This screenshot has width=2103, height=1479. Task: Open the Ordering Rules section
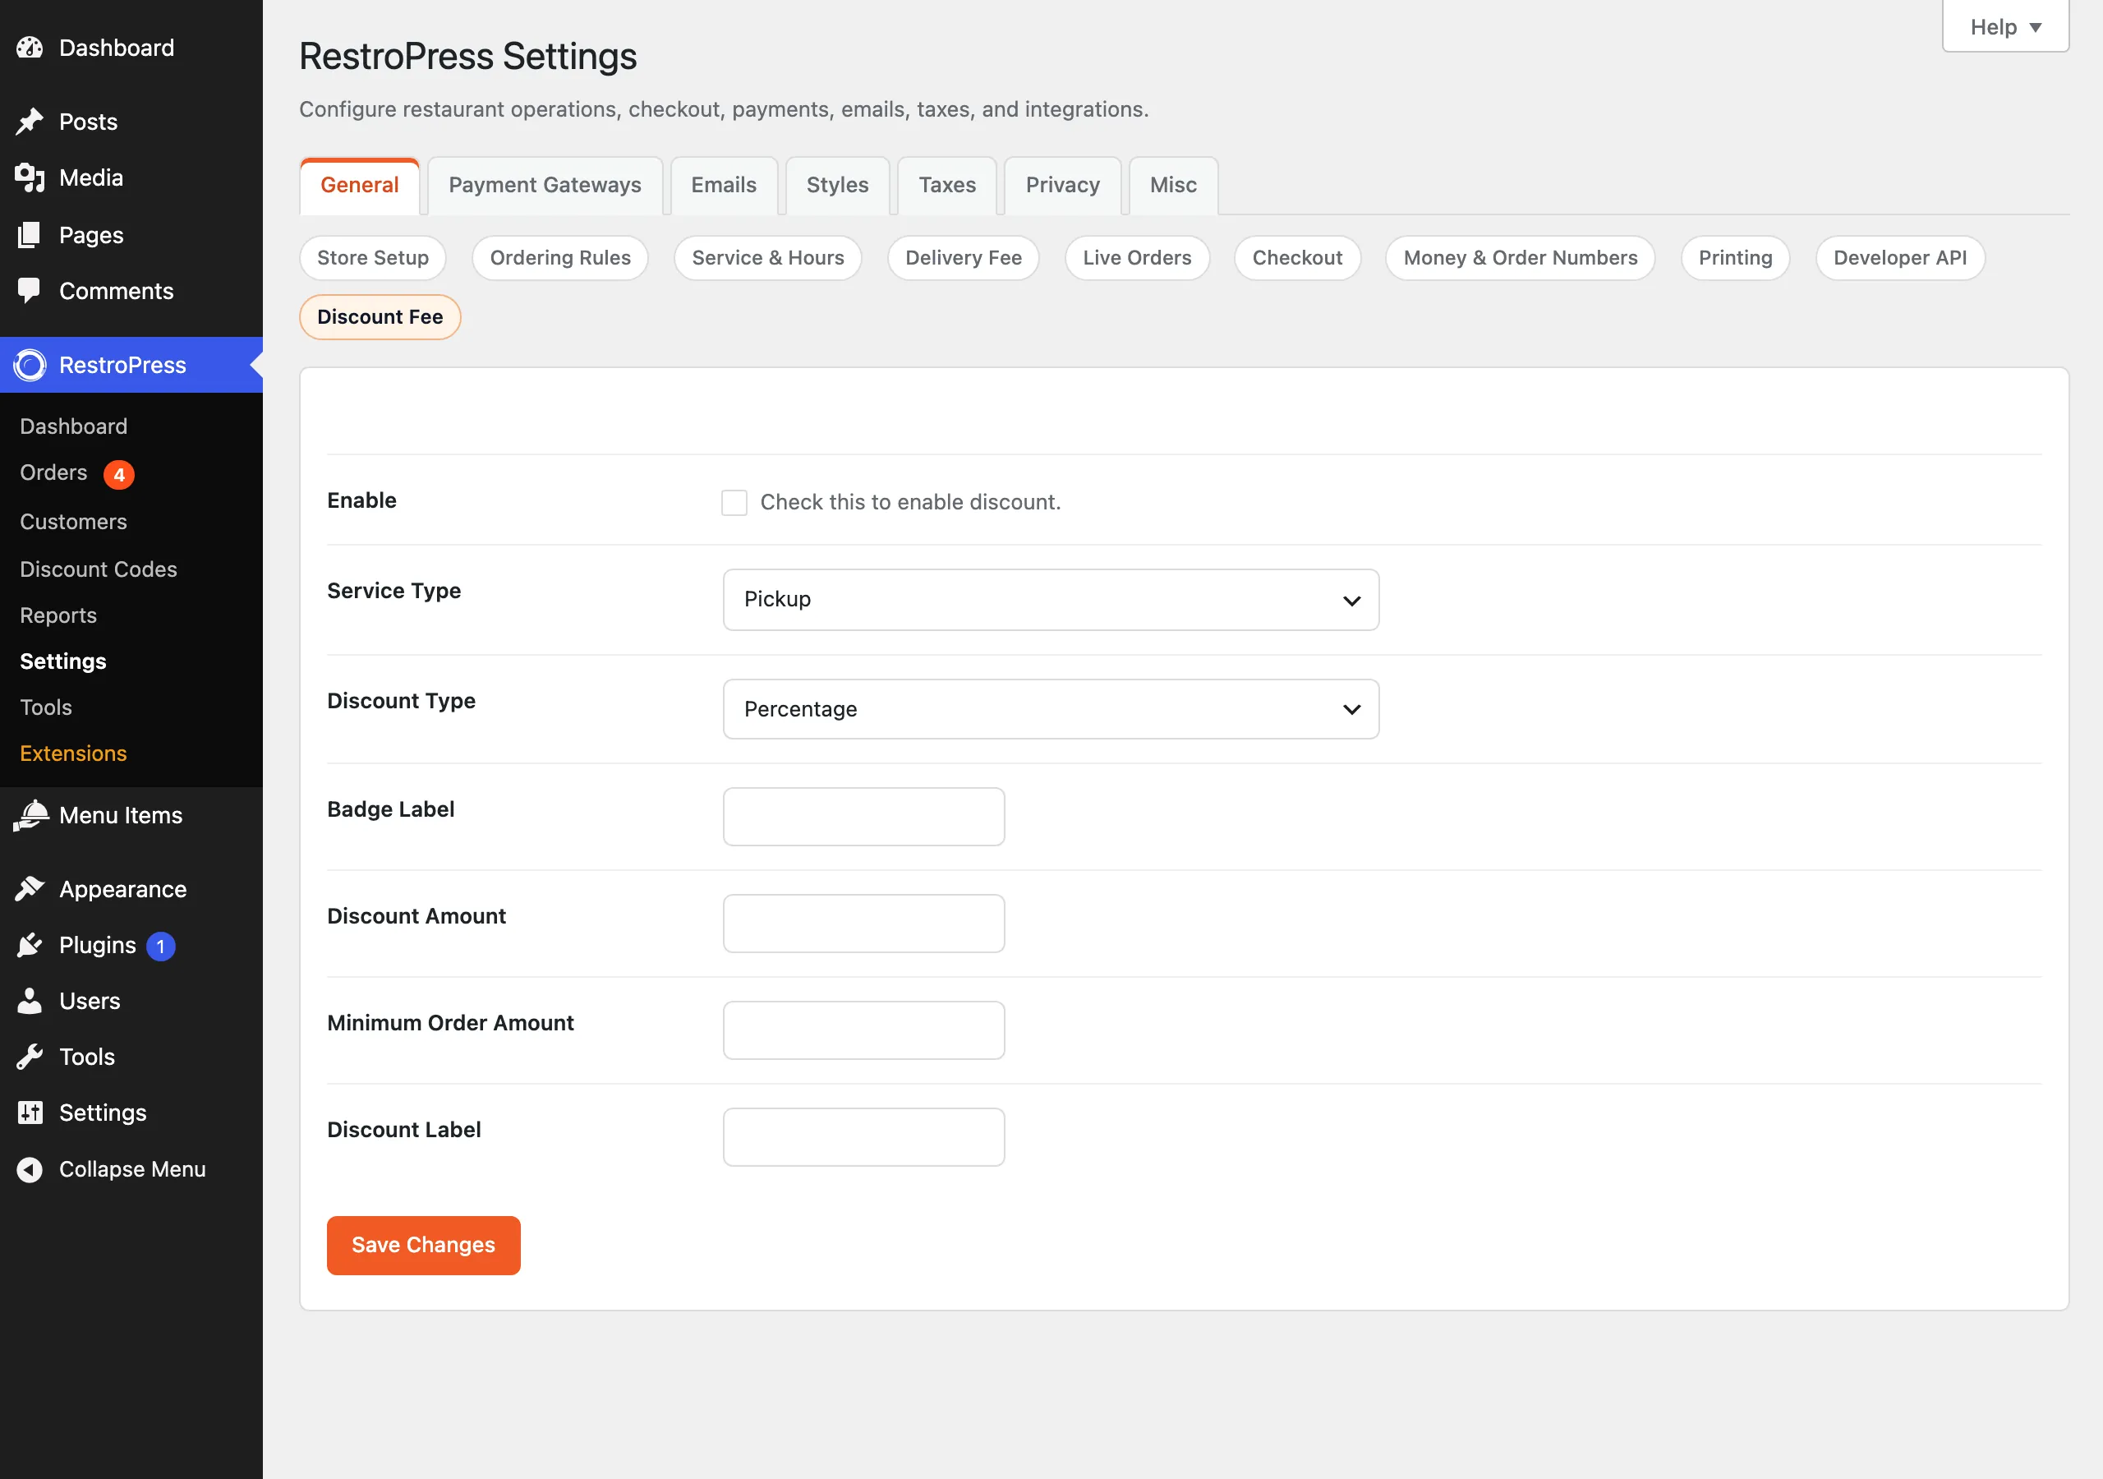pos(560,257)
